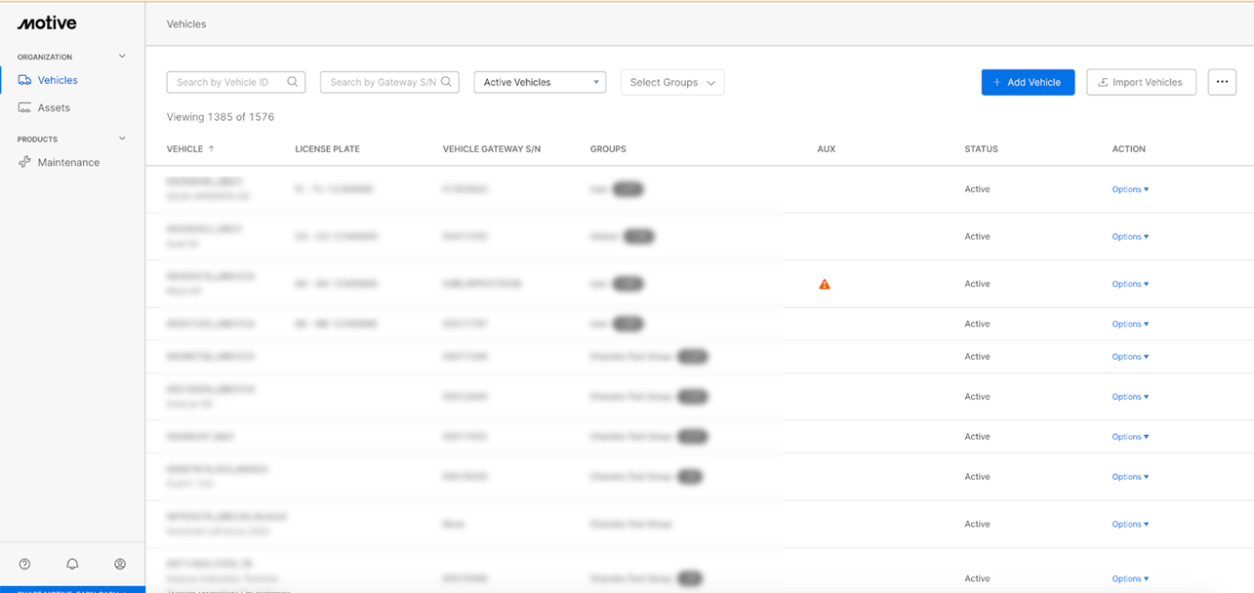Open the user profile icon

point(120,564)
